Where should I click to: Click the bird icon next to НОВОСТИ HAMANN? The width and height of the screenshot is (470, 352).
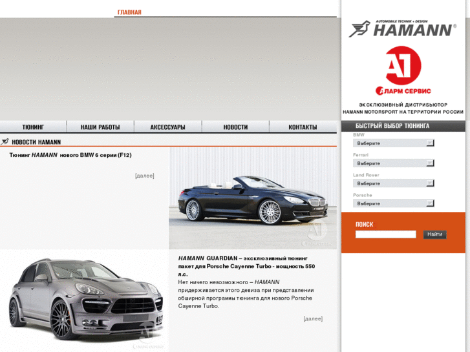pos(5,141)
